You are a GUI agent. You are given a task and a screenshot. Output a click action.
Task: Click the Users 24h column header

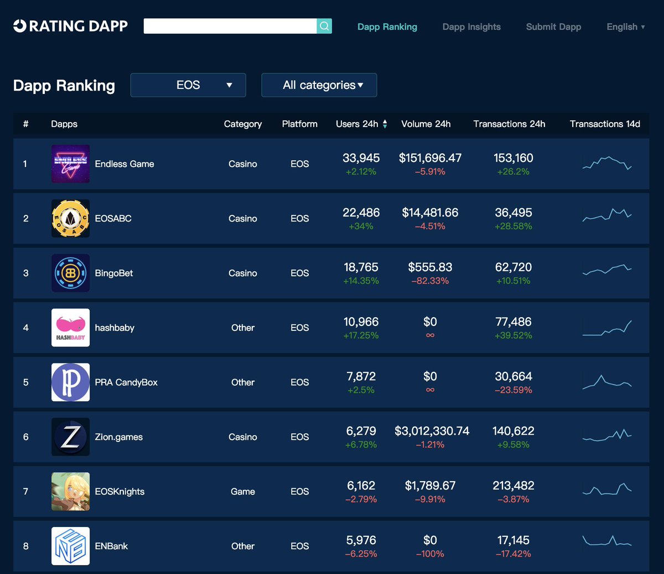[357, 124]
